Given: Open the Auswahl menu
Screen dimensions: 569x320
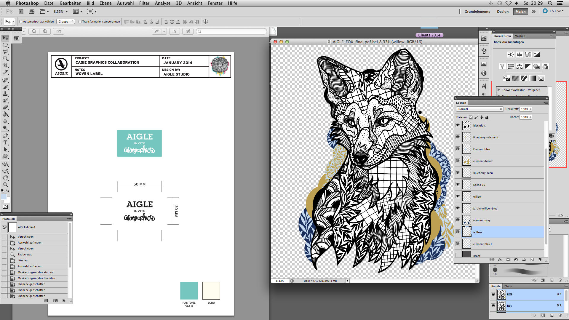Looking at the screenshot, I should click(x=125, y=3).
